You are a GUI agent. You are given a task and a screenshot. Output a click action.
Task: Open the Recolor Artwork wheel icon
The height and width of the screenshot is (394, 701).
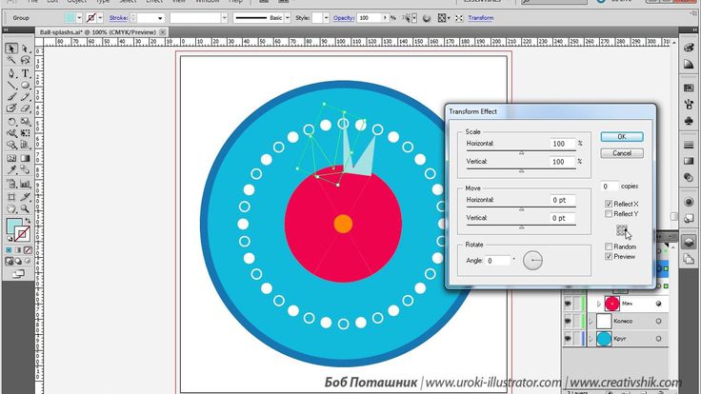(427, 18)
